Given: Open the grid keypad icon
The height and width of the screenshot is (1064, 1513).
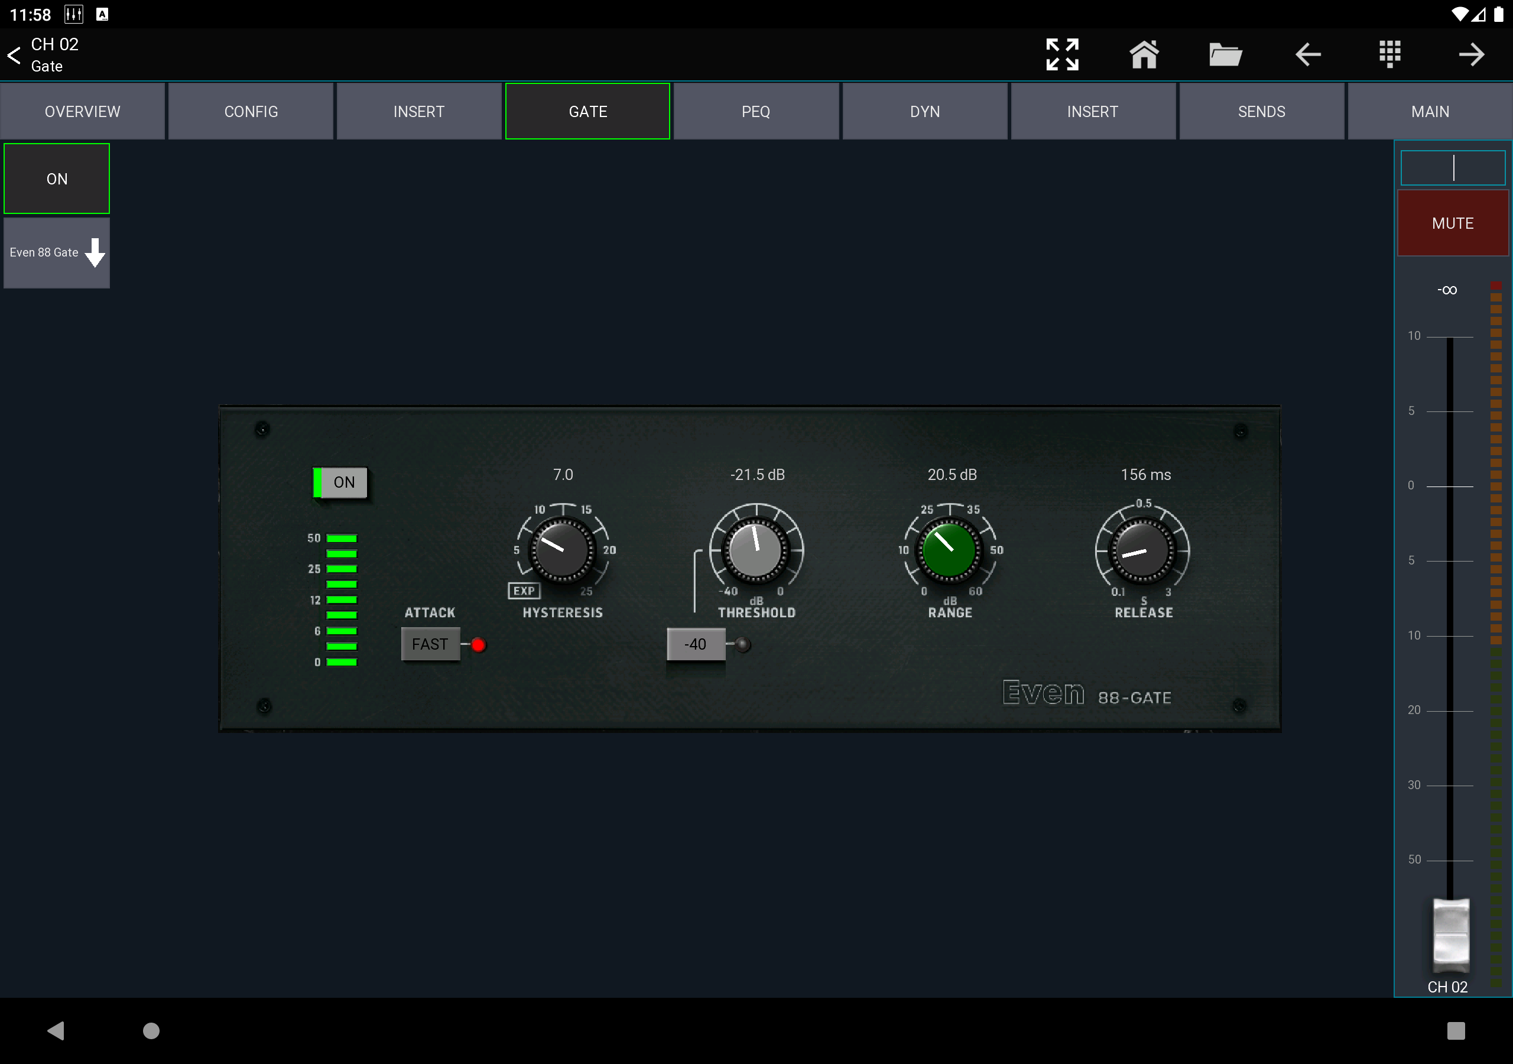Looking at the screenshot, I should pyautogui.click(x=1389, y=54).
